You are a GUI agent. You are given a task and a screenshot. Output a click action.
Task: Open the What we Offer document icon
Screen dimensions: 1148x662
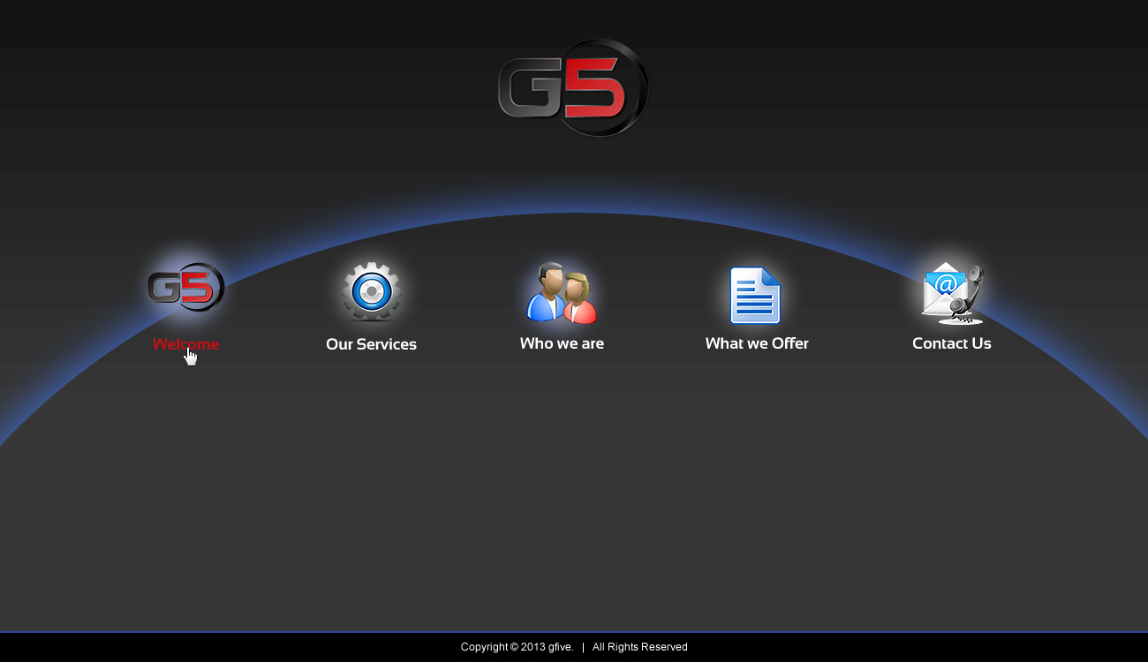[x=756, y=295]
